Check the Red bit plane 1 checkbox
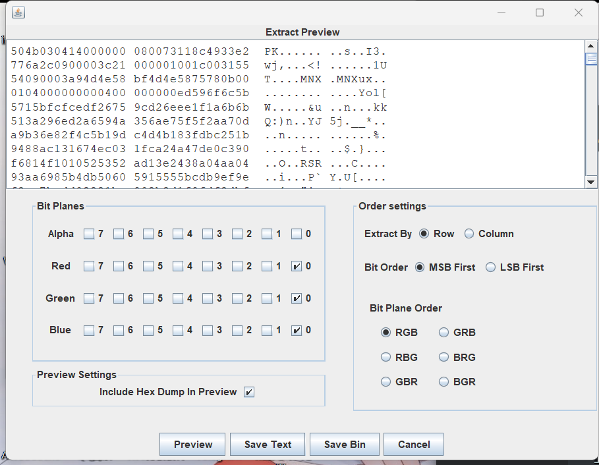The height and width of the screenshot is (465, 599). pyautogui.click(x=267, y=267)
